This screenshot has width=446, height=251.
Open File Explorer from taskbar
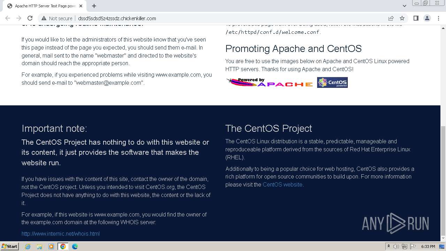point(39,246)
